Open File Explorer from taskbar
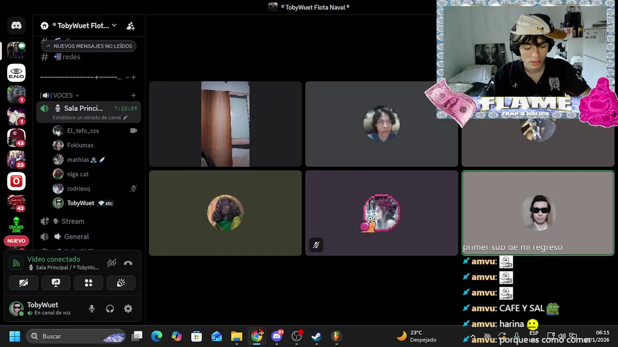The width and height of the screenshot is (618, 347). click(x=237, y=336)
